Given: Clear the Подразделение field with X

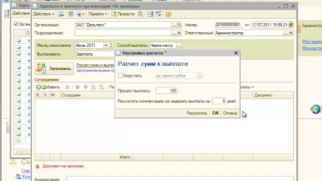Looking at the screenshot, I should (x=179, y=33).
